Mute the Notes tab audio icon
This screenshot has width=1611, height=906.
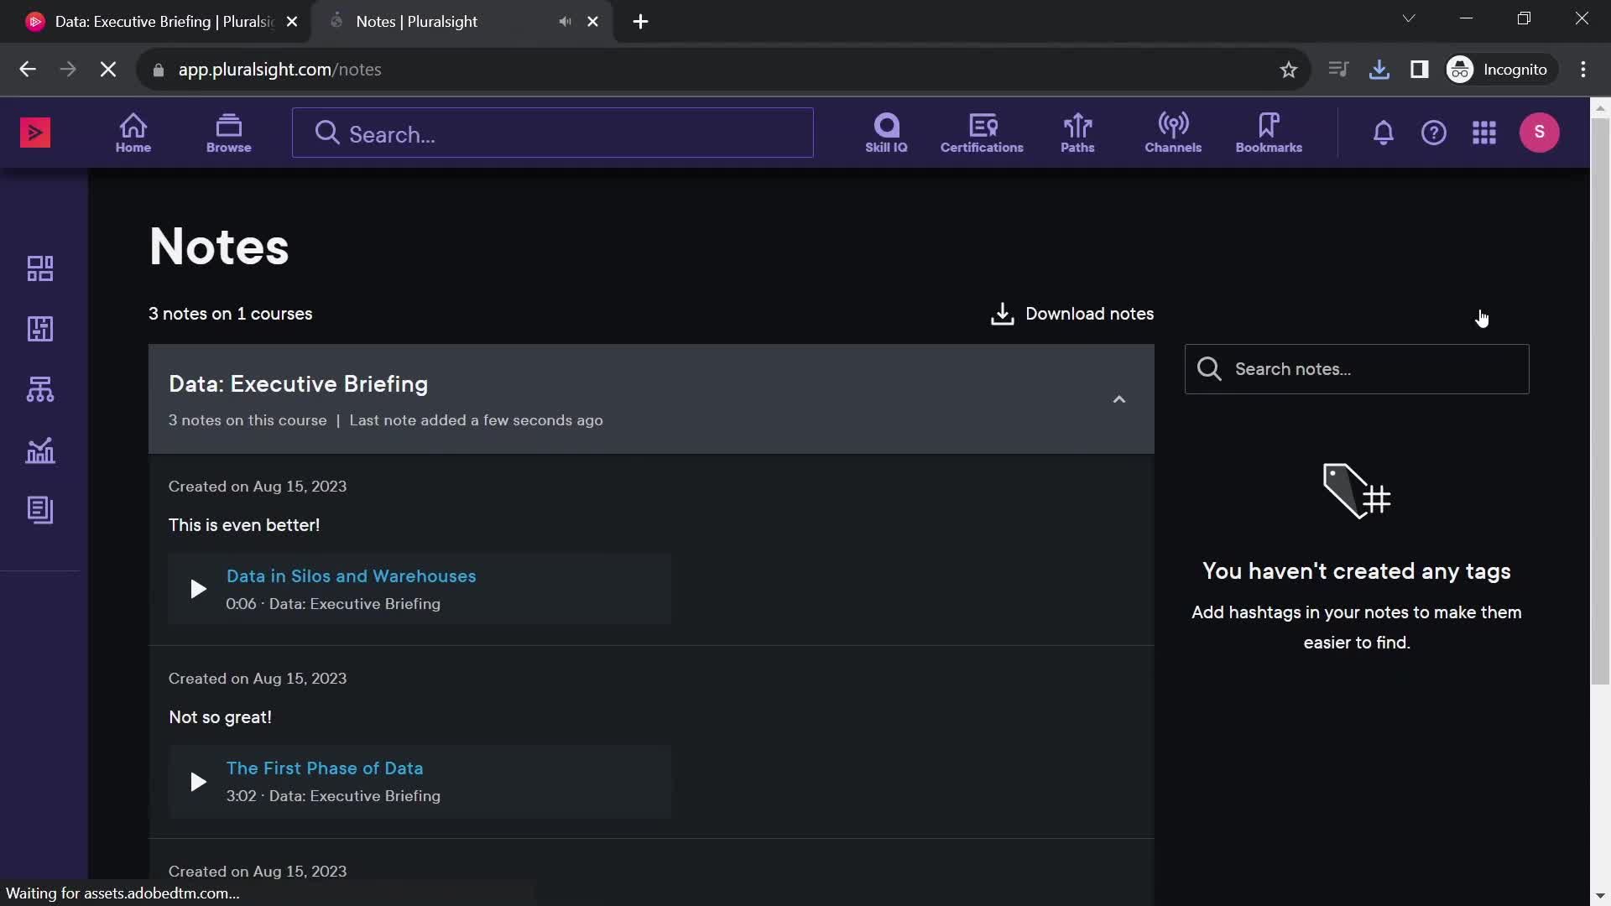566,22
